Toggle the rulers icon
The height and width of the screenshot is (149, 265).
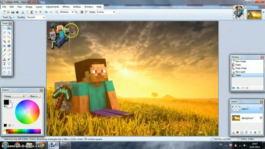87,12
